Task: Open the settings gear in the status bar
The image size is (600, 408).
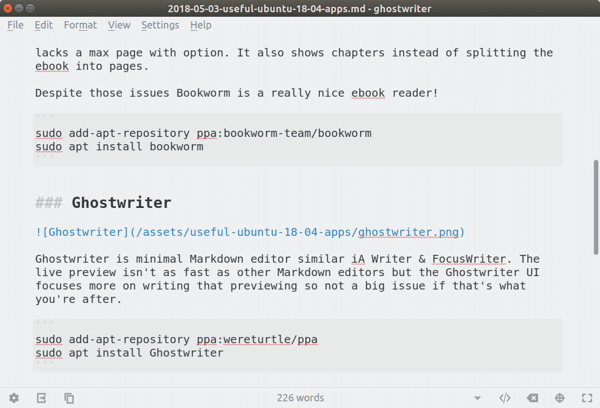Action: click(14, 398)
